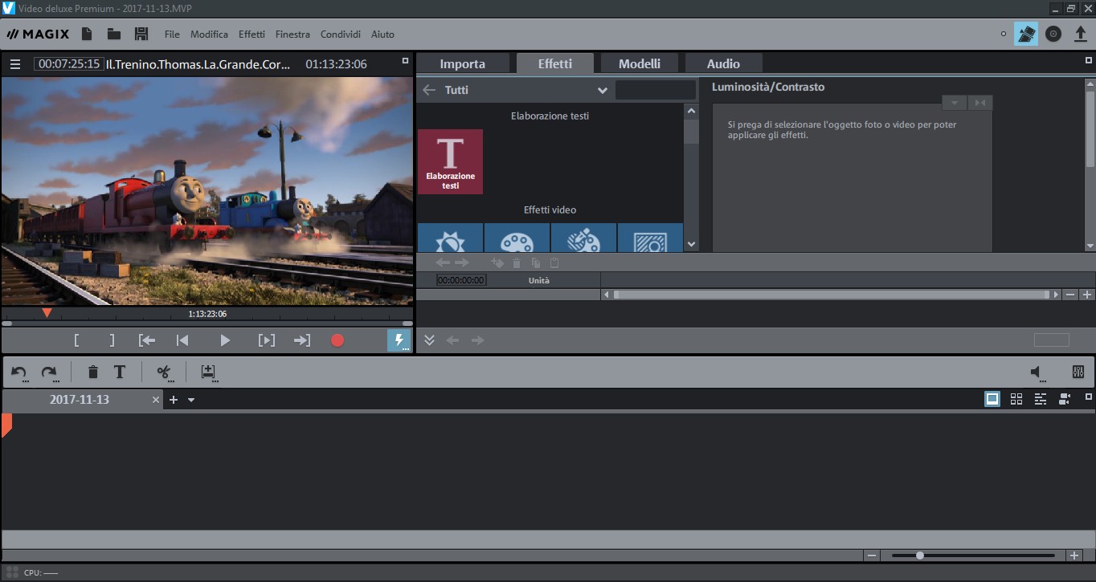Click the red record button

(337, 340)
